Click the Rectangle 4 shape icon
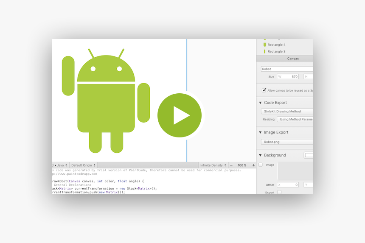The width and height of the screenshot is (365, 243). tap(265, 45)
